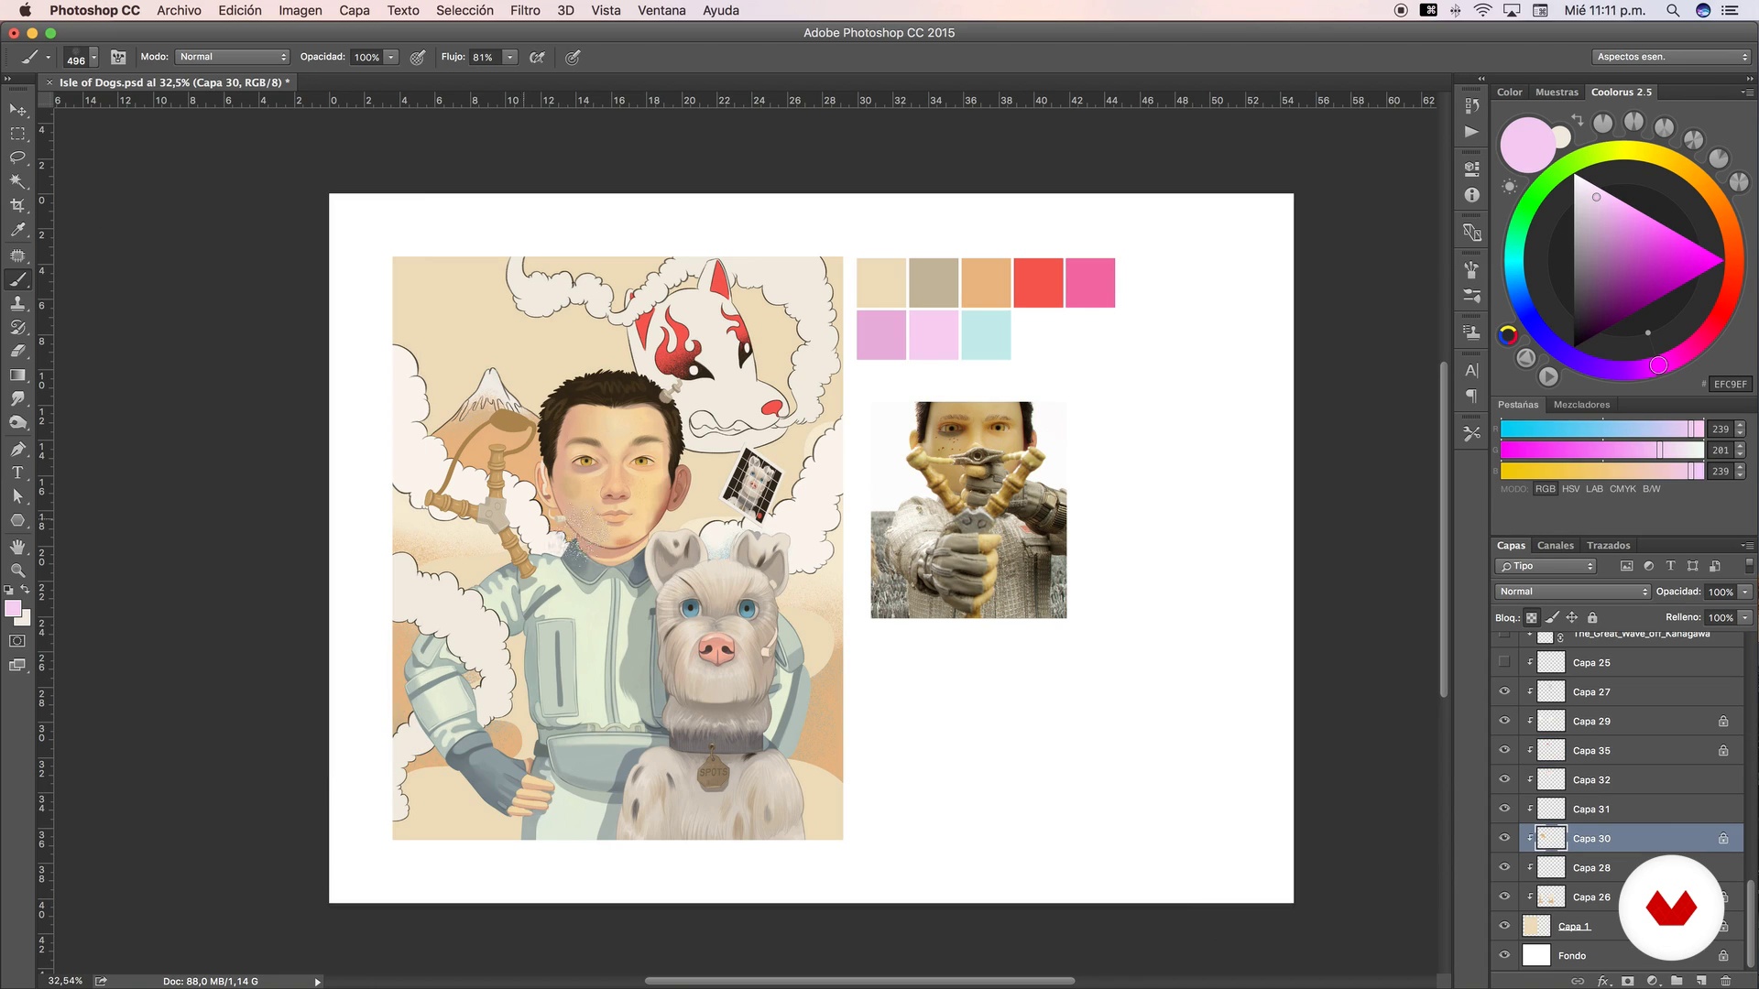Select the Brush tool in the toolbar

[17, 279]
